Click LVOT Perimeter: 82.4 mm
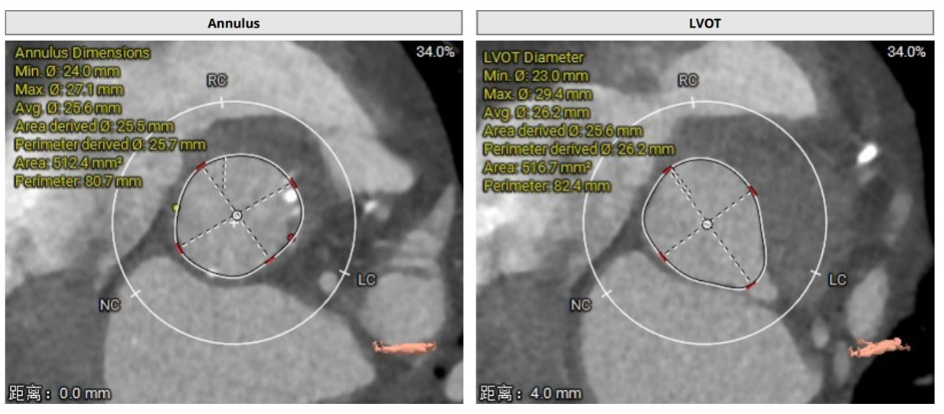This screenshot has height=414, width=944. coord(548,185)
